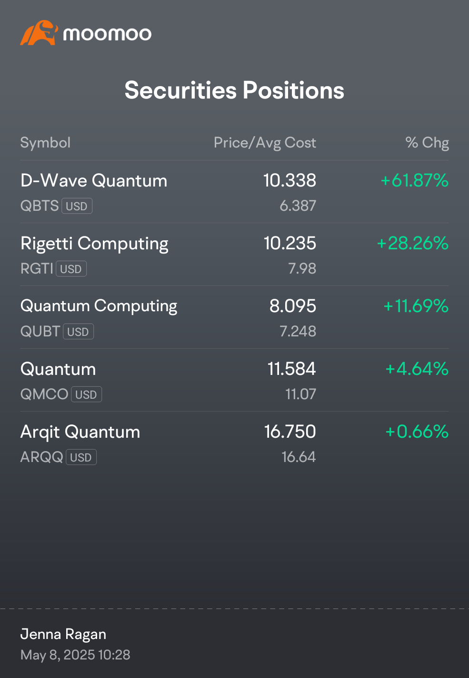469x678 pixels.
Task: Select the Price/Avg Cost column header
Action: [x=265, y=143]
